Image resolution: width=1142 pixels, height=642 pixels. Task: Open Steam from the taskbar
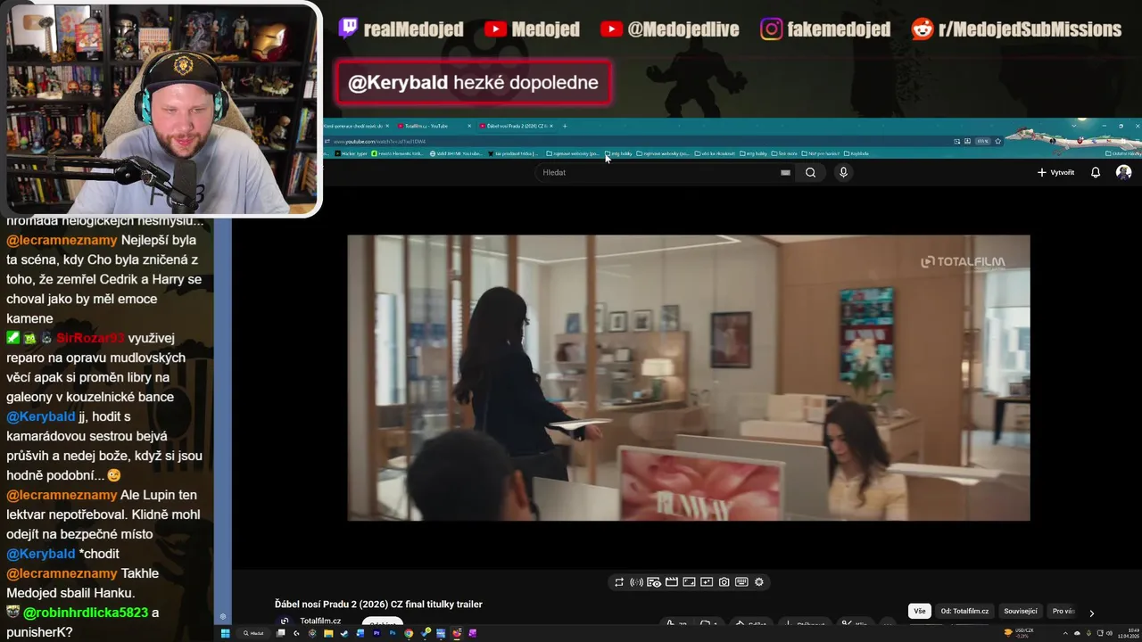coord(344,633)
